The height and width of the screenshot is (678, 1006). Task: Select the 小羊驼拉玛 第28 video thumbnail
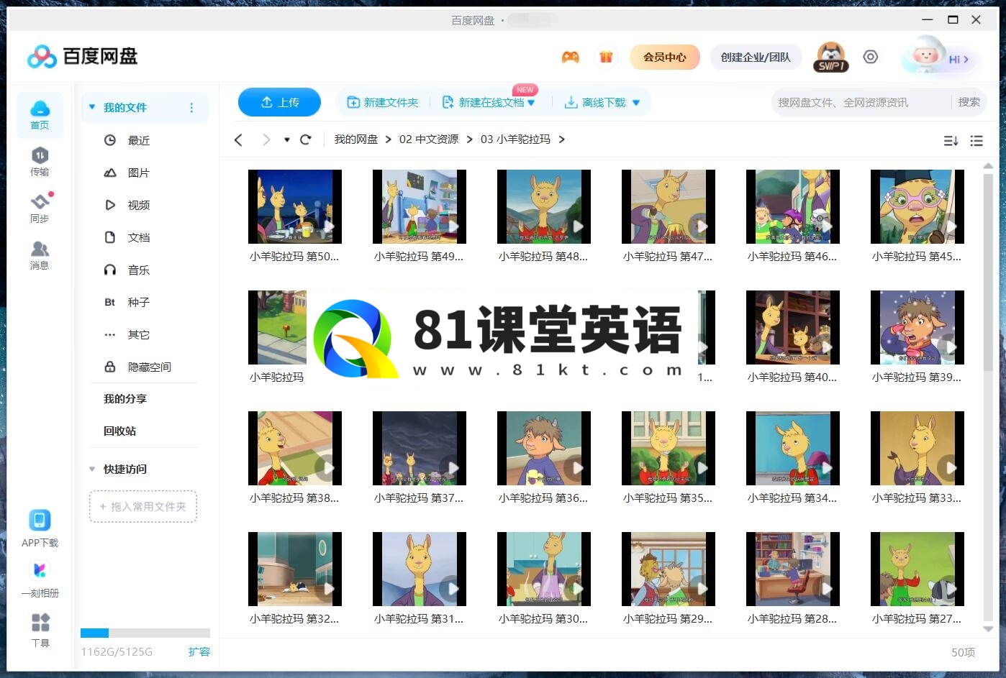pos(793,569)
